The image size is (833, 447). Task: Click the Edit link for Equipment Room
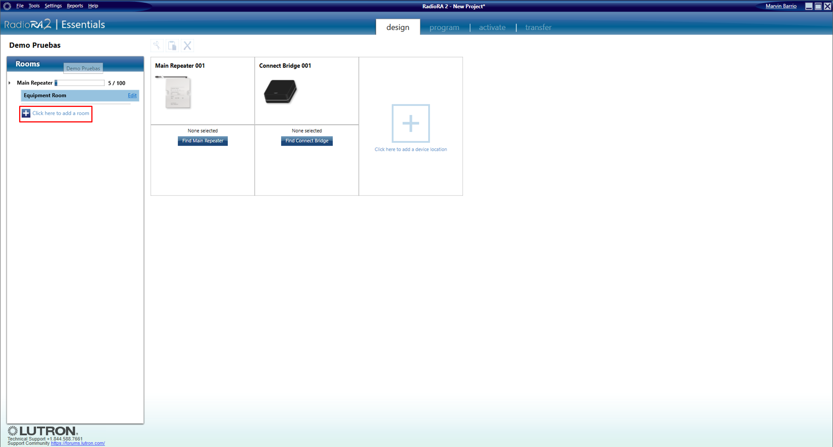click(132, 96)
